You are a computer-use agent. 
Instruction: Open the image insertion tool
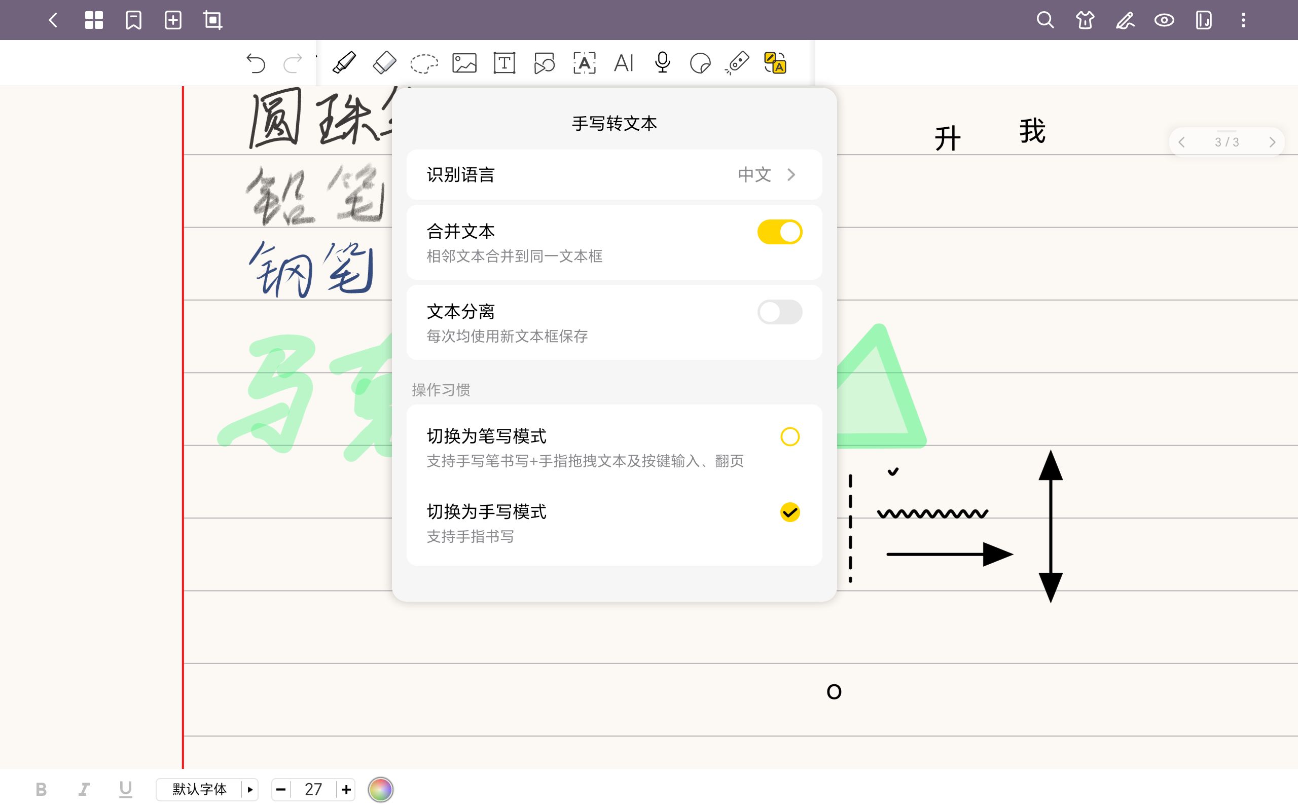pyautogui.click(x=464, y=63)
